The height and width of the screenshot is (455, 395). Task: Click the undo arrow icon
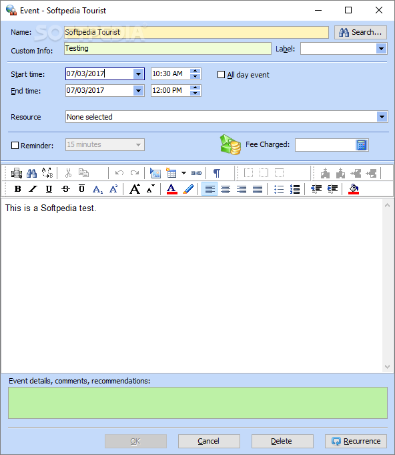coord(119,173)
